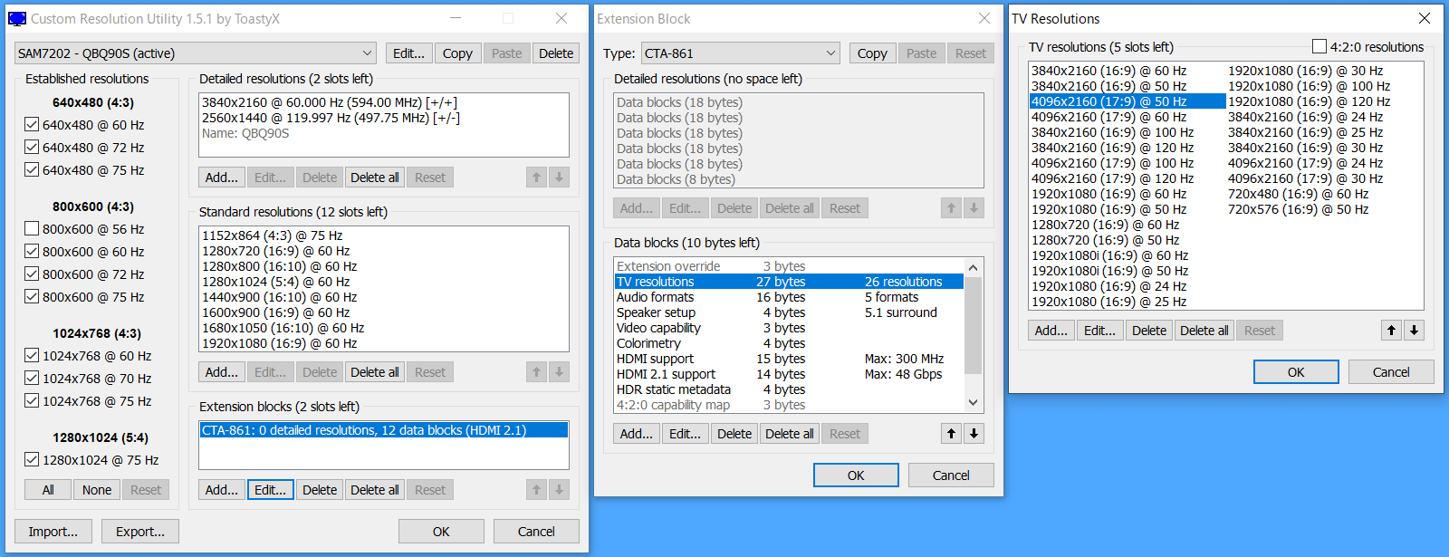Copy the active monitor settings in main window
This screenshot has height=557, width=1449.
point(457,53)
